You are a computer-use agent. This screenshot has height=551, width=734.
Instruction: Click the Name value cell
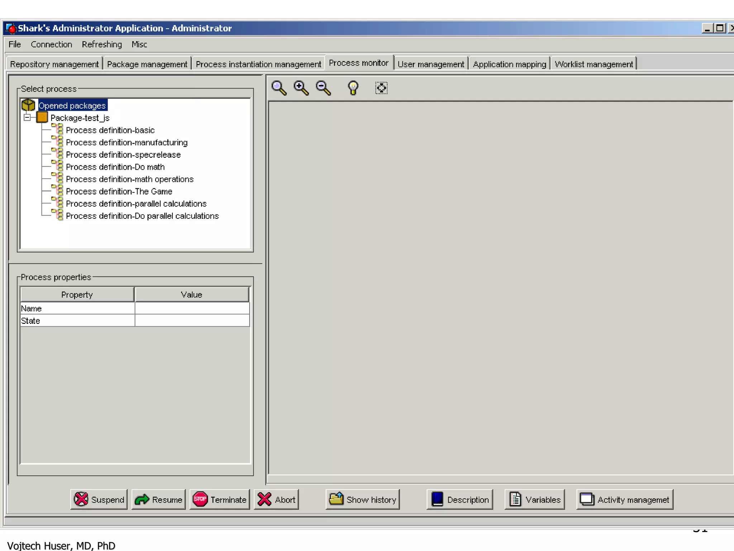[x=192, y=309]
